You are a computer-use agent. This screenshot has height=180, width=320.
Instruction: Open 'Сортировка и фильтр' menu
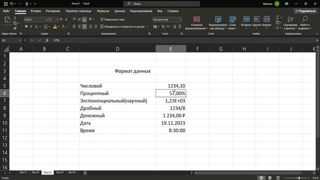[290, 23]
